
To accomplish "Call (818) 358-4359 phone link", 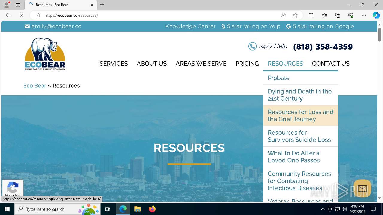I will click(323, 47).
